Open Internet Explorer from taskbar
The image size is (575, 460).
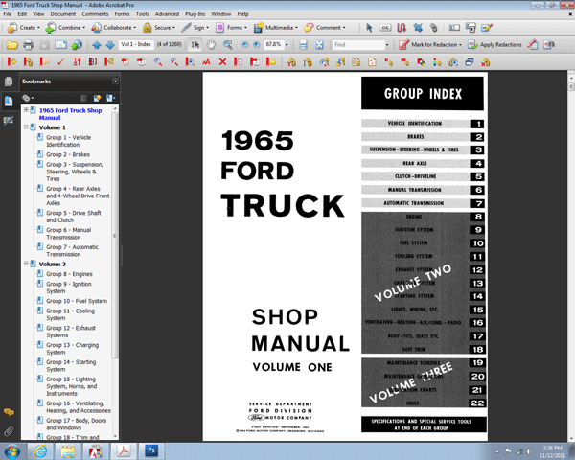(40, 450)
